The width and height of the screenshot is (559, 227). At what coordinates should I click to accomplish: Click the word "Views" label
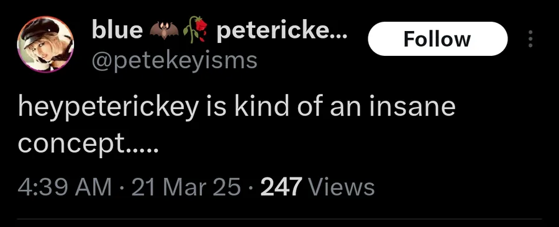click(341, 187)
